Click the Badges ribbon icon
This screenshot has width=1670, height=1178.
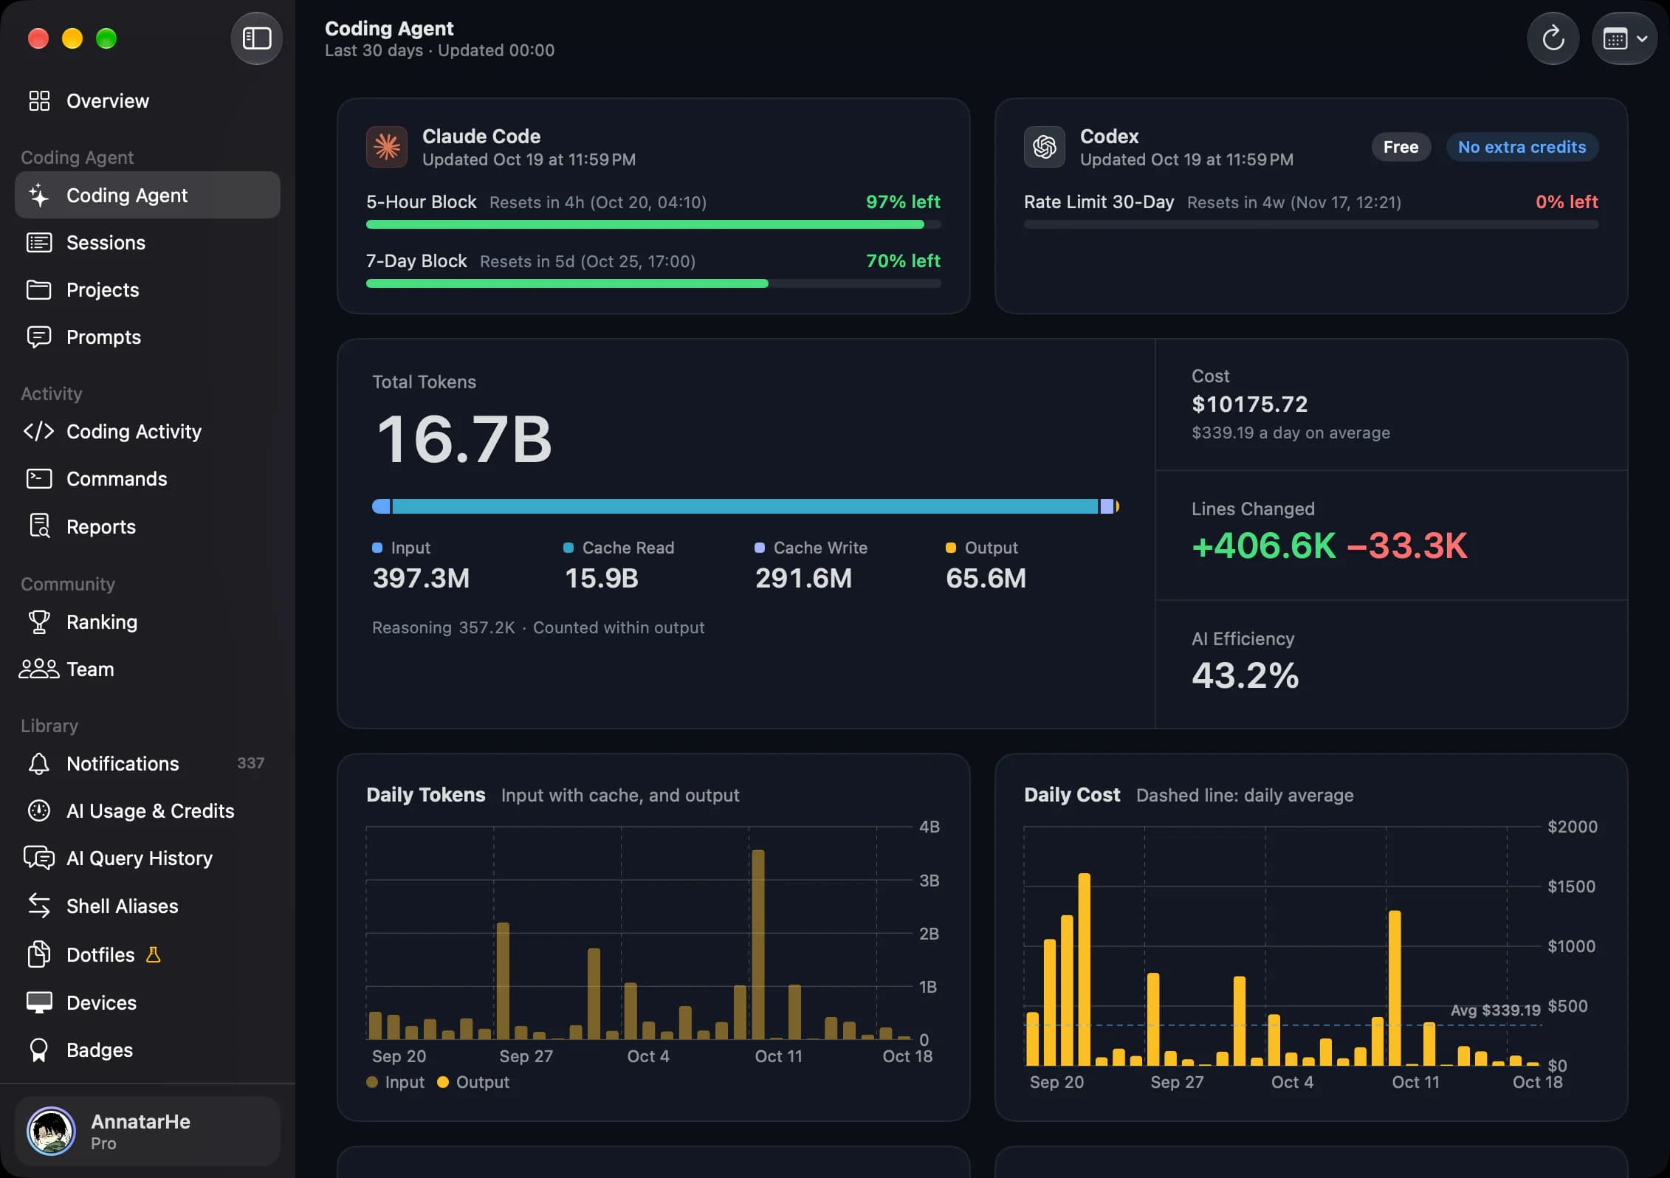(x=39, y=1050)
